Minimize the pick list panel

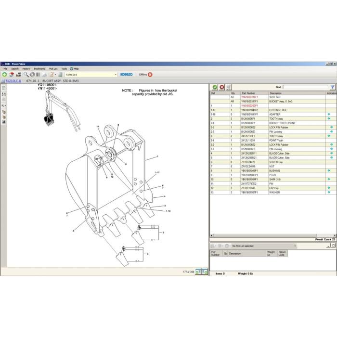tap(328, 246)
